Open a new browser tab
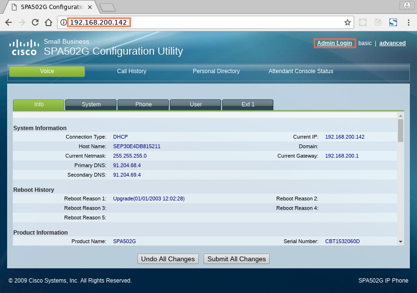This screenshot has width=417, height=293. pos(107,7)
